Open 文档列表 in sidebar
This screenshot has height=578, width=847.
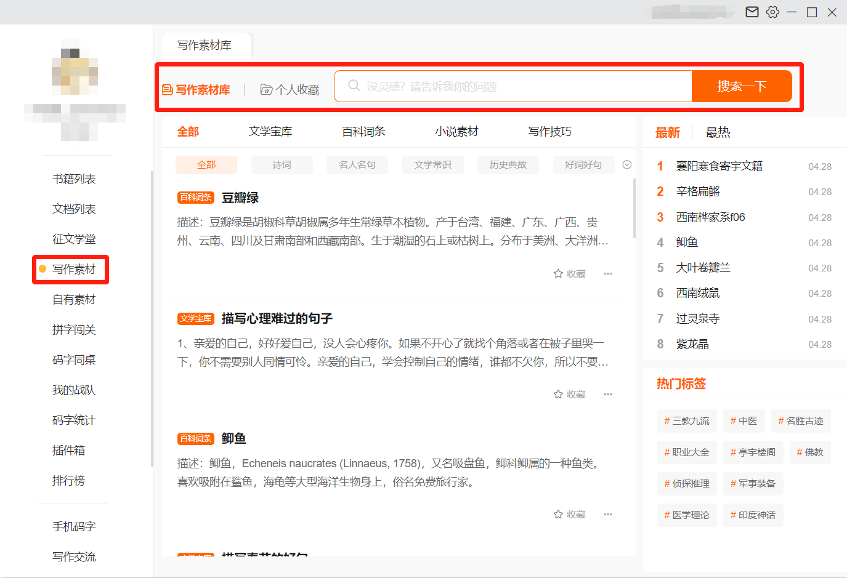(x=74, y=209)
